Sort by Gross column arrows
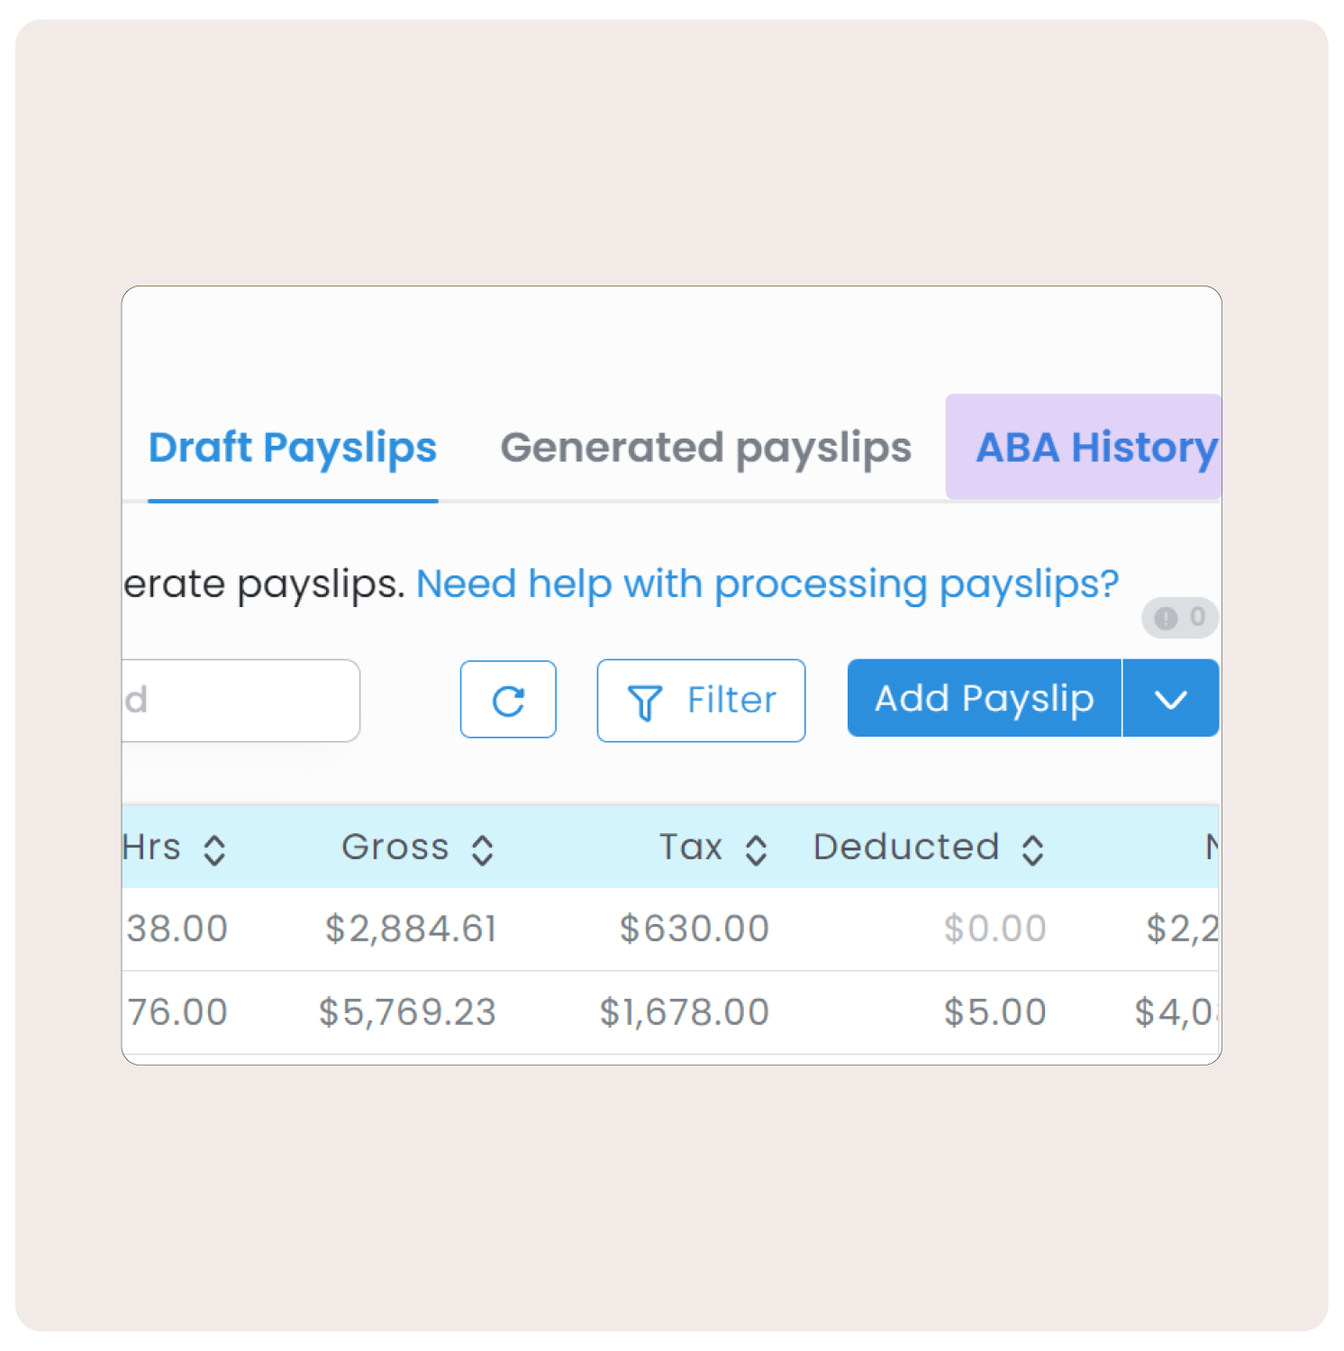Image resolution: width=1344 pixels, height=1351 pixels. (483, 849)
